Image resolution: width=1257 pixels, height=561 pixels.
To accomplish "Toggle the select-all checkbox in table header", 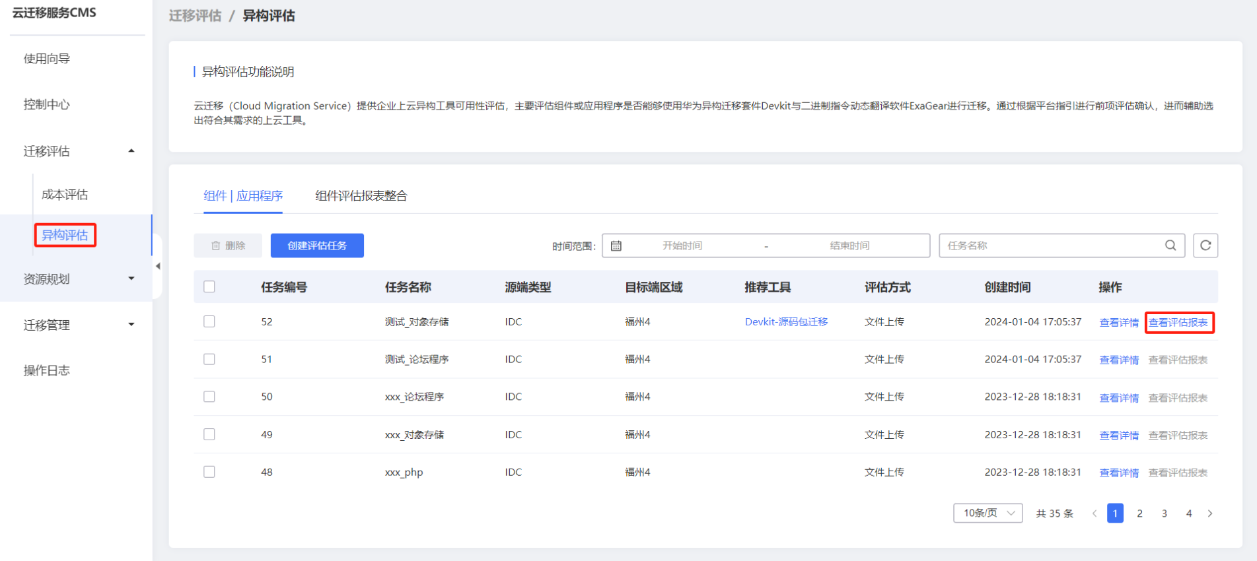I will [209, 286].
